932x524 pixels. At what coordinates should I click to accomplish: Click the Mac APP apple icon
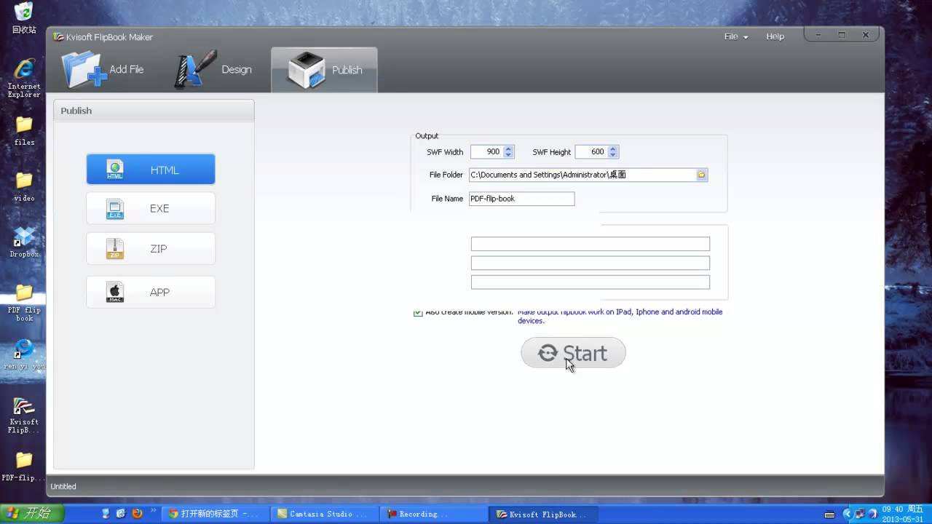point(115,293)
